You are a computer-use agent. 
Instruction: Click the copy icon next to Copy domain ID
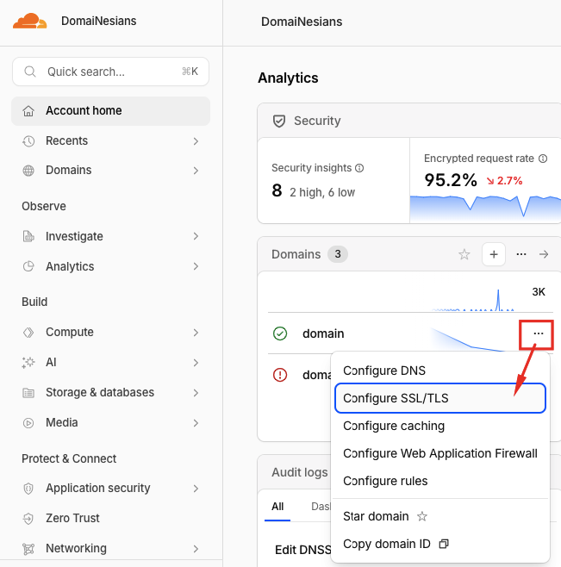point(444,544)
